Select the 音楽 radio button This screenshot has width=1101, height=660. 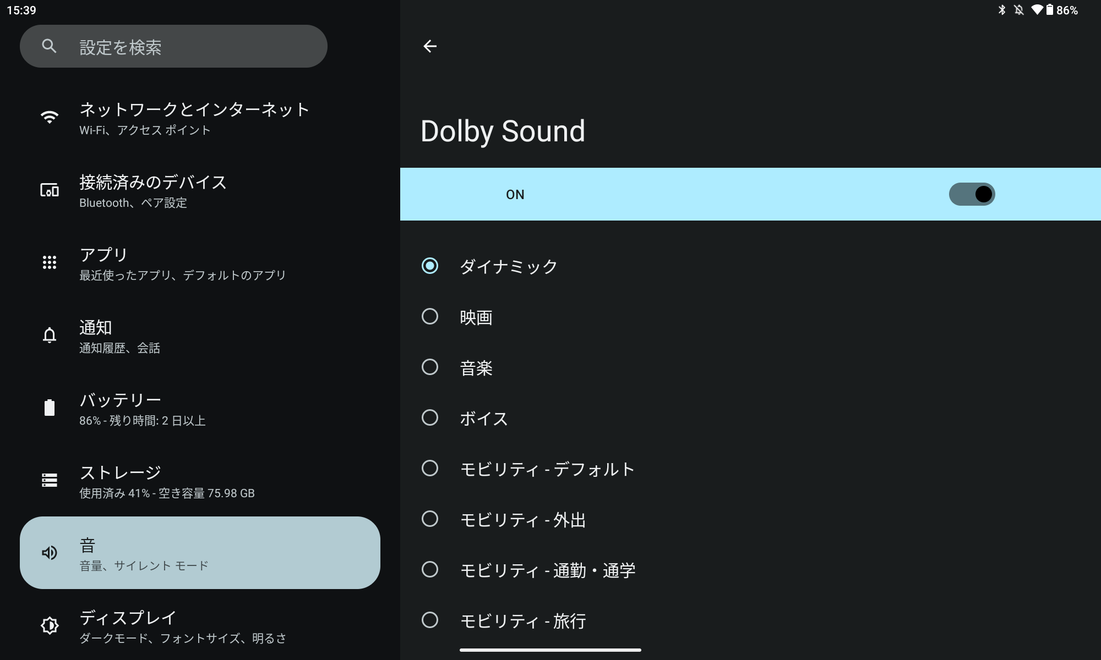(430, 367)
